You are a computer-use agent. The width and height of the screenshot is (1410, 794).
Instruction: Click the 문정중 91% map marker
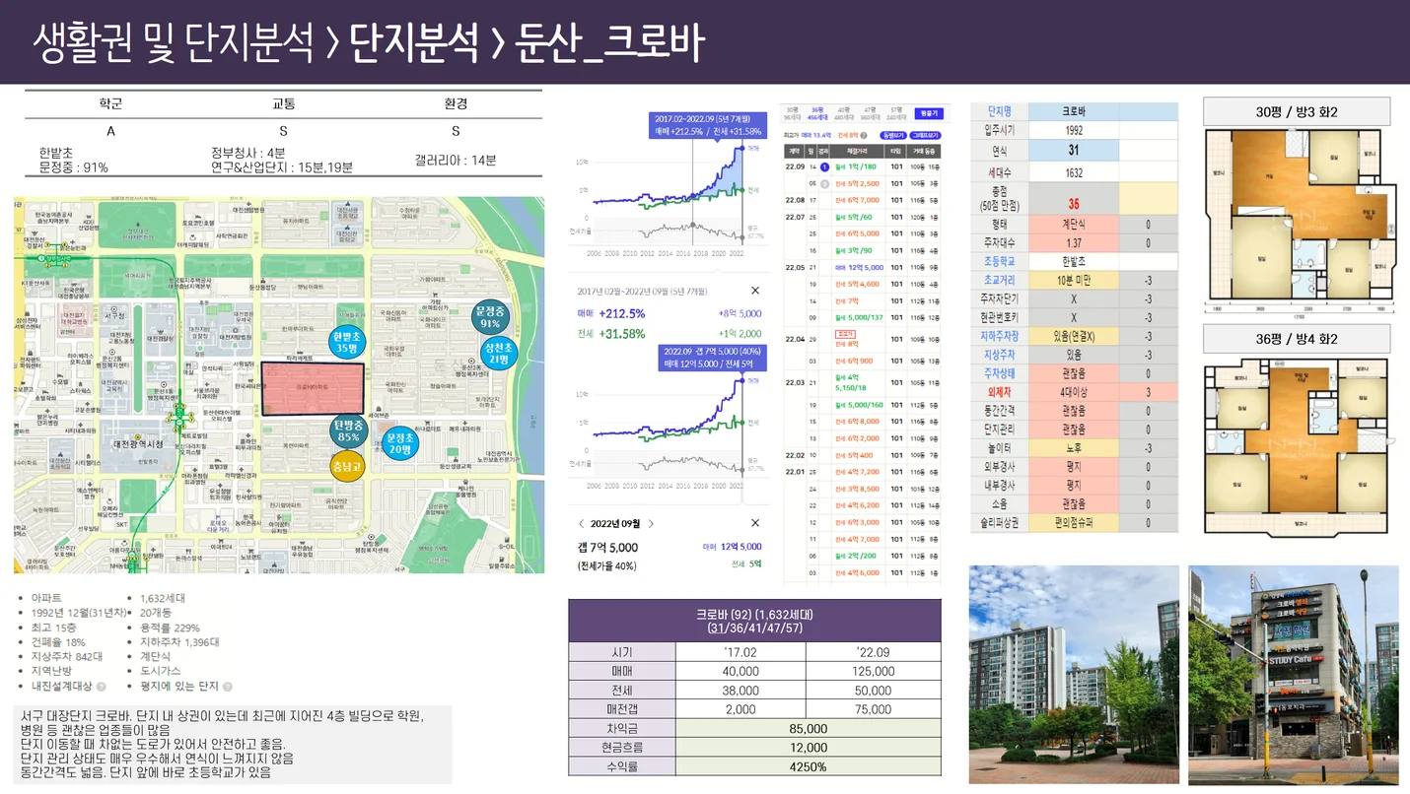(x=490, y=316)
